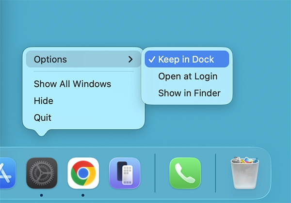Expand the Options submenu
This screenshot has width=291, height=203.
(x=83, y=59)
